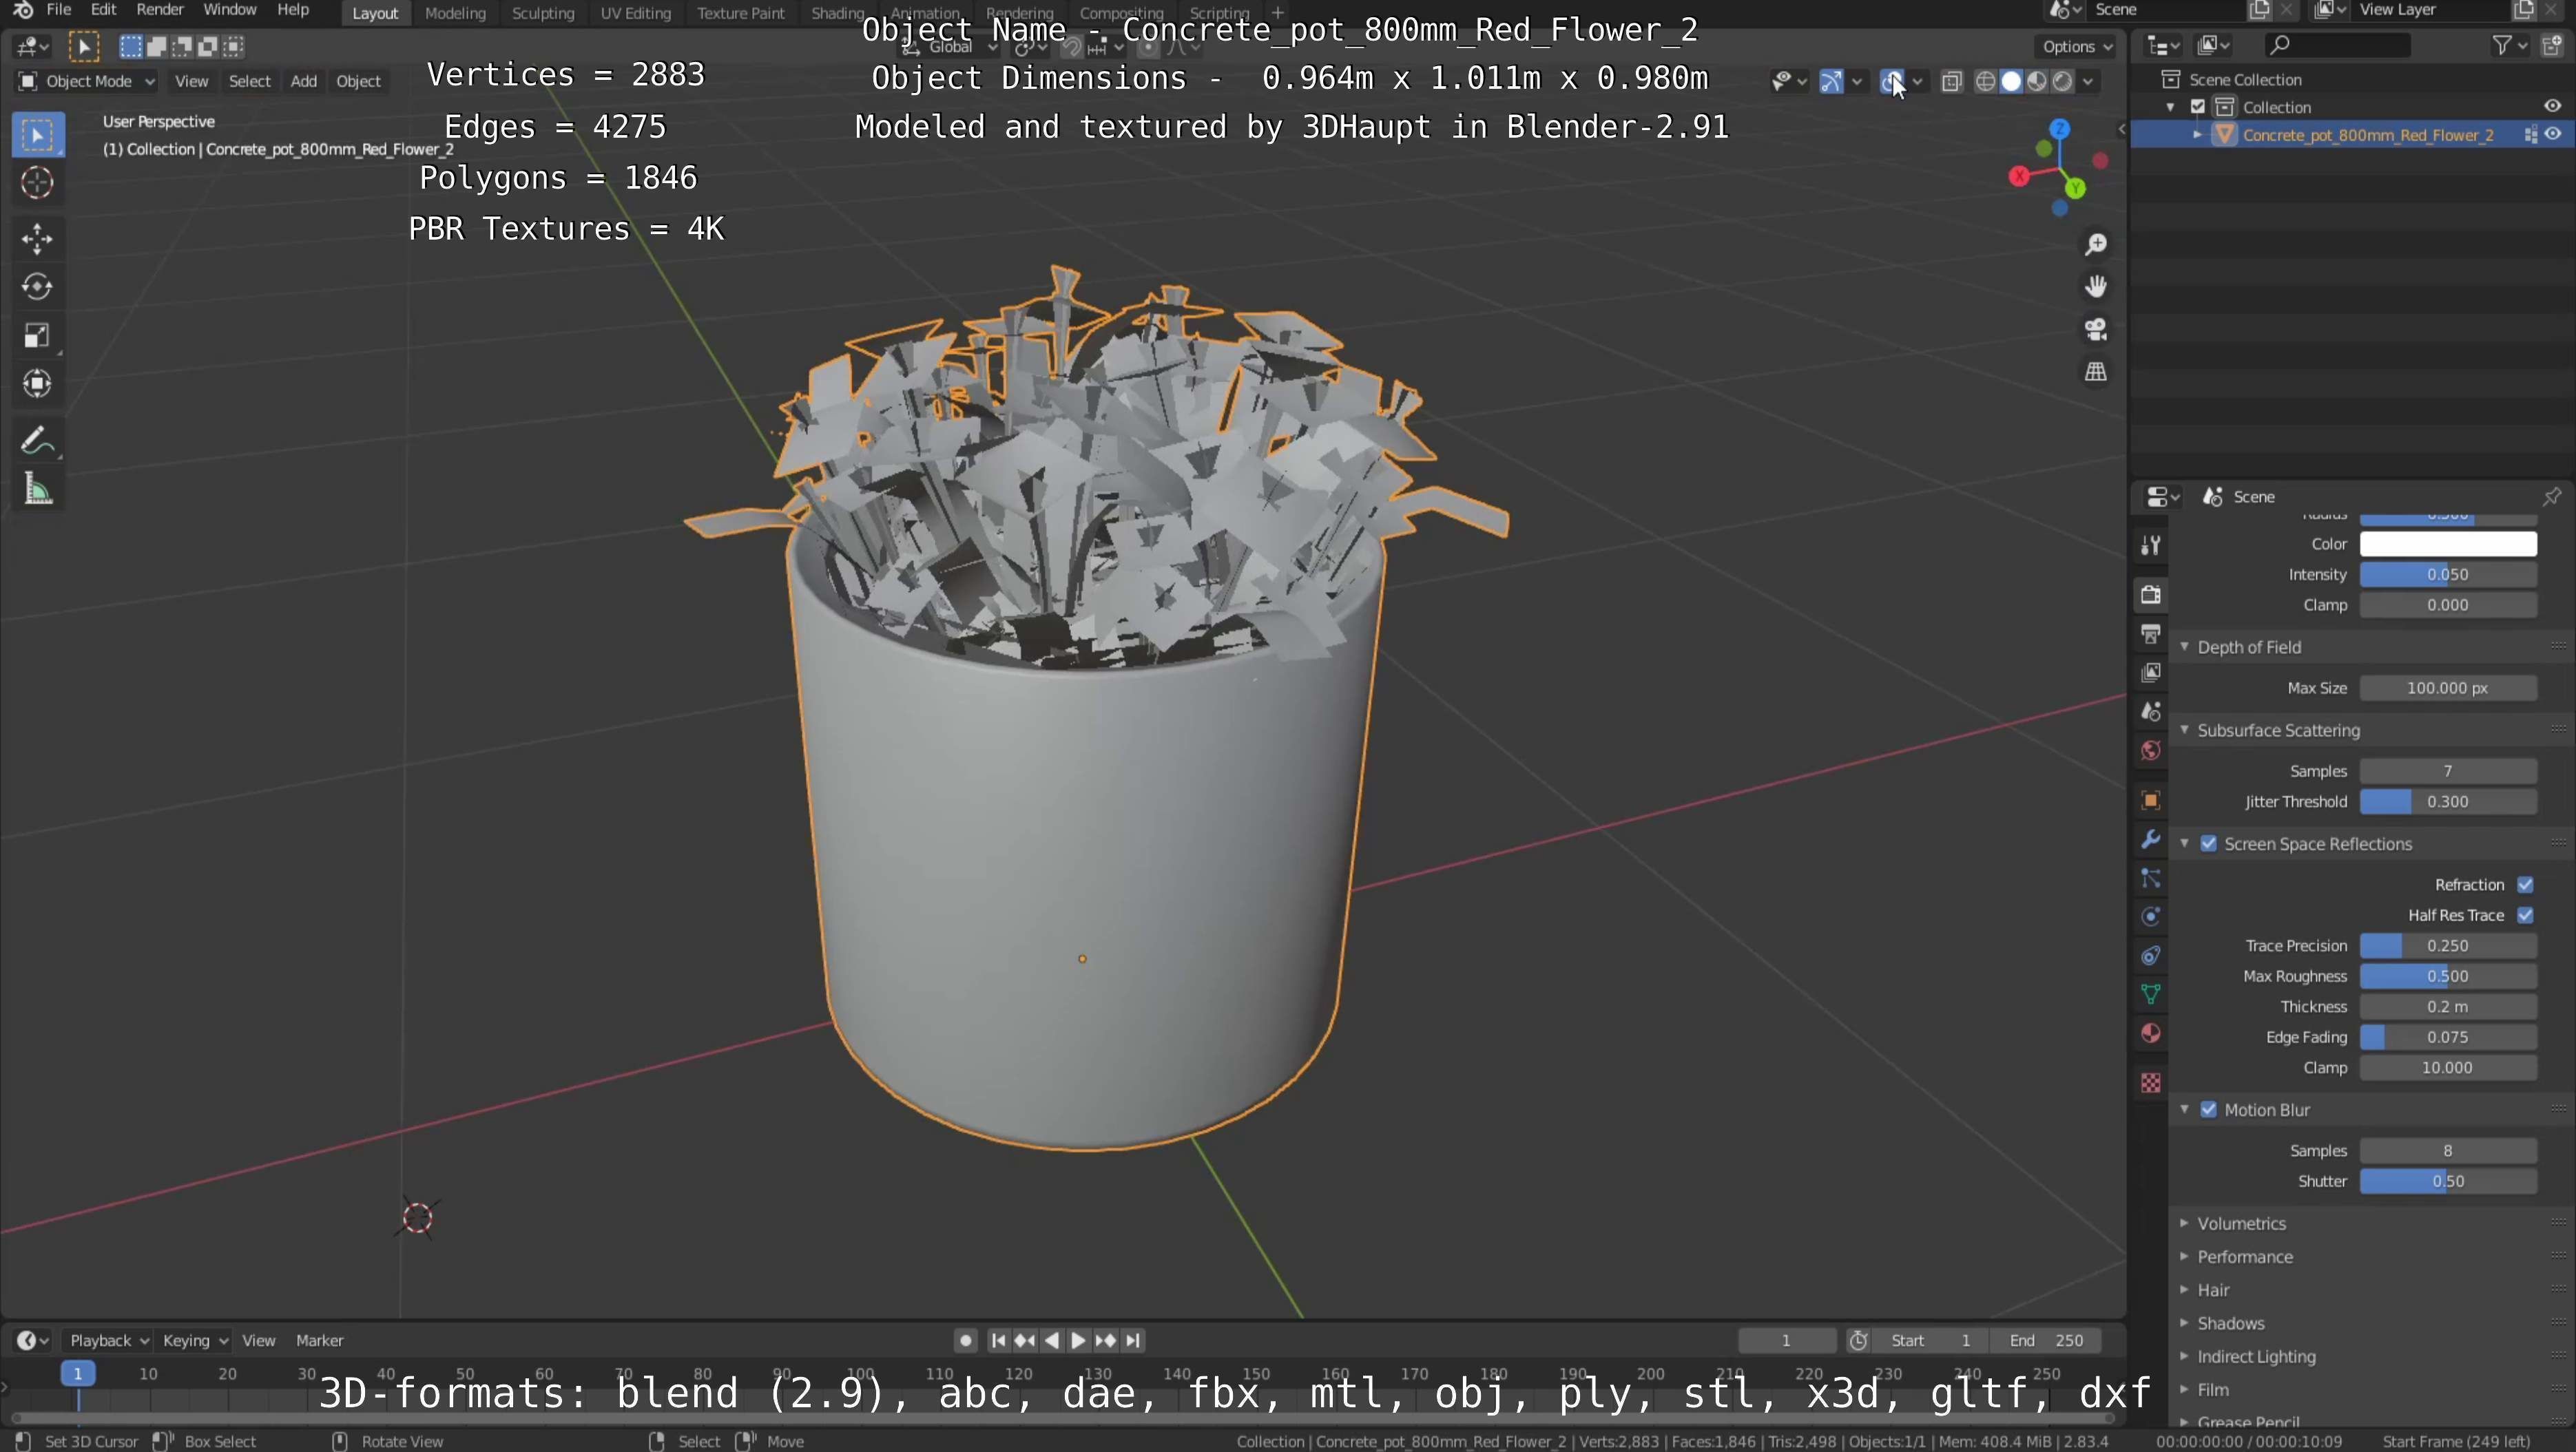The height and width of the screenshot is (1452, 2576).
Task: Toggle the Motion Blur checkbox
Action: point(2208,1111)
